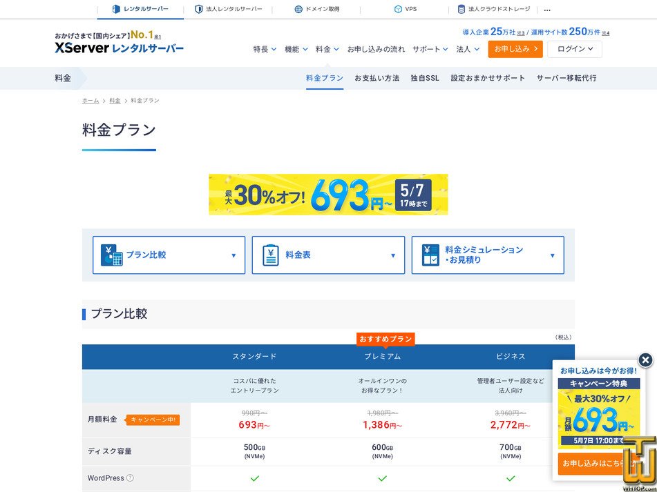The width and height of the screenshot is (657, 492).
Task: Click the 法人レンタルサーバー shield icon
Action: [198, 9]
